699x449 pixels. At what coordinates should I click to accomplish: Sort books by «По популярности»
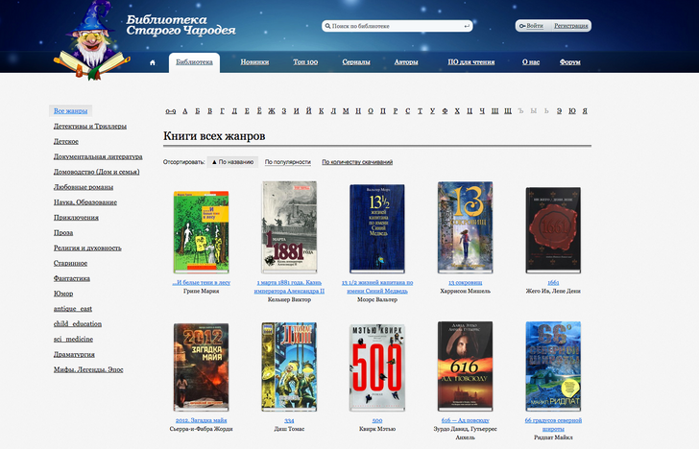288,162
